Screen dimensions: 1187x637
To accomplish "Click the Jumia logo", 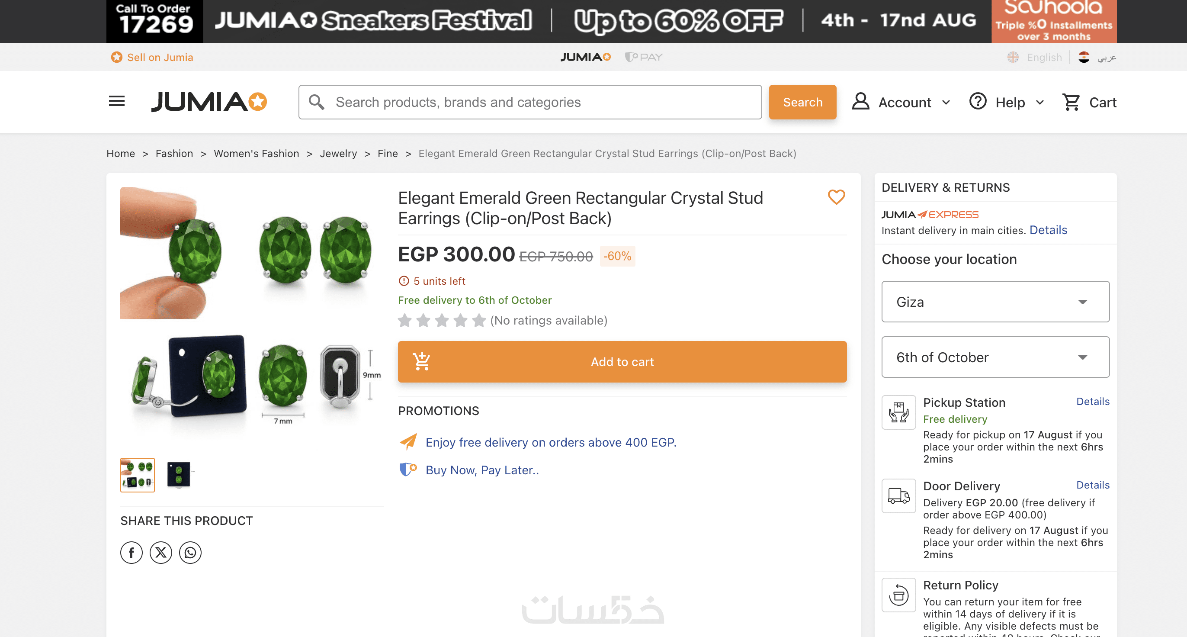I will 209,102.
